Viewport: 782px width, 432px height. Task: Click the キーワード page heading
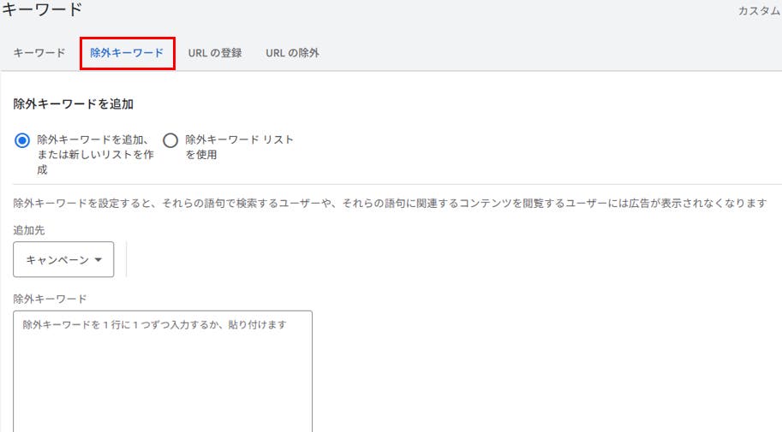pos(42,10)
